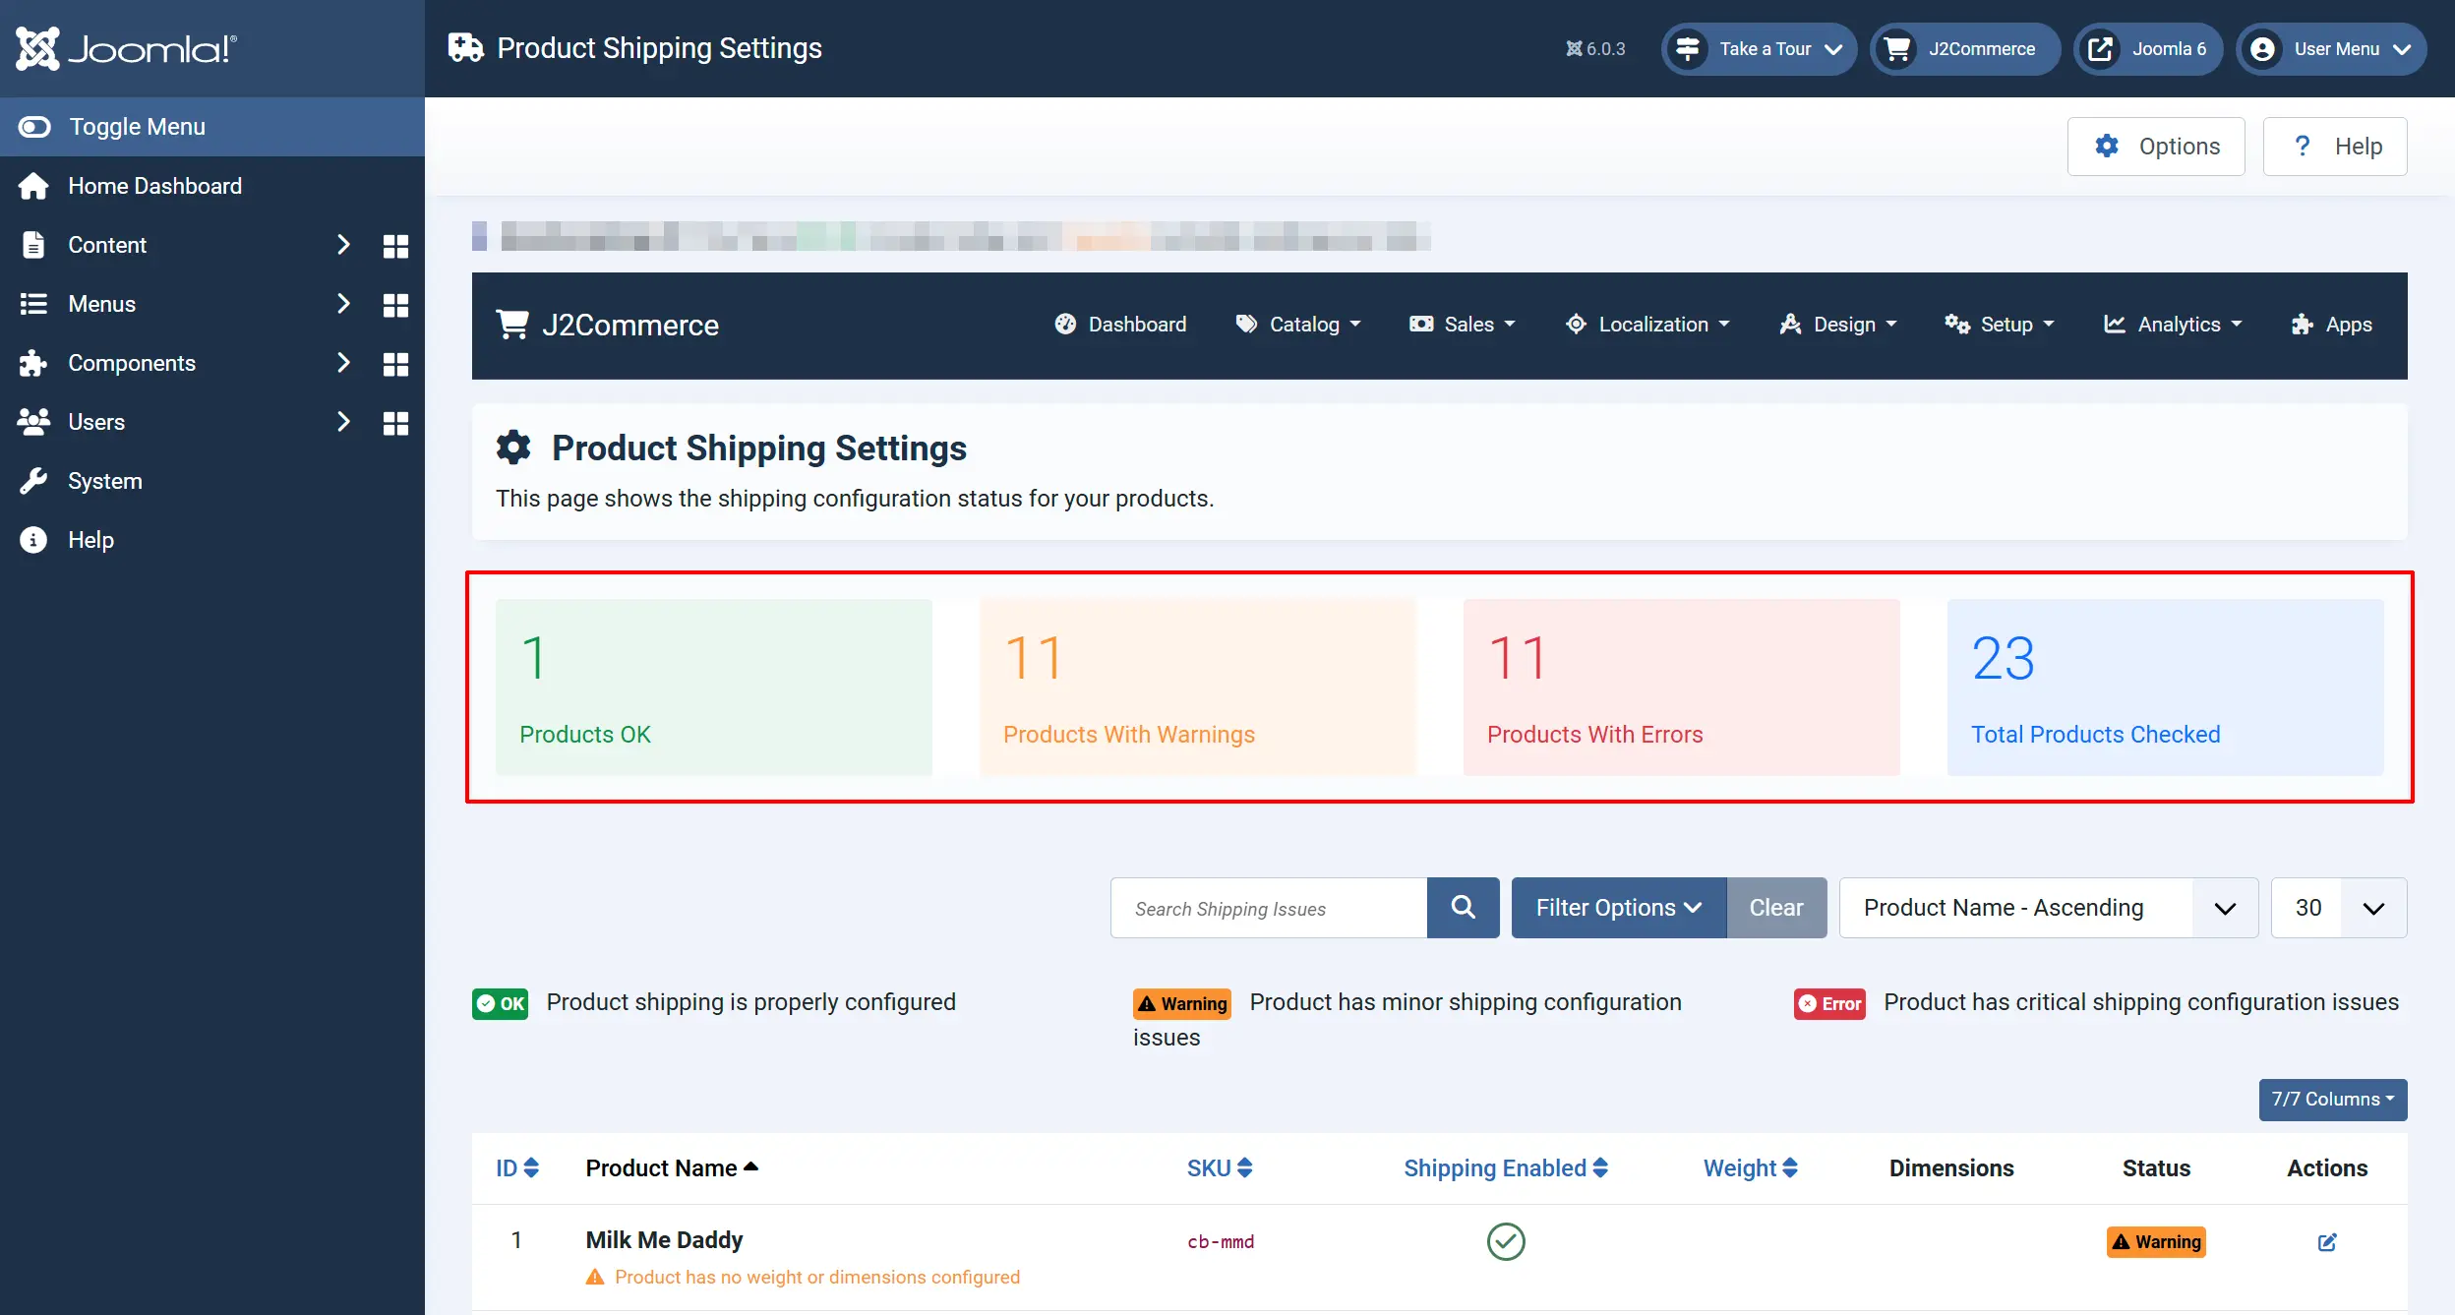The width and height of the screenshot is (2455, 1315).
Task: Click the Total Products Checked card
Action: [x=2166, y=687]
